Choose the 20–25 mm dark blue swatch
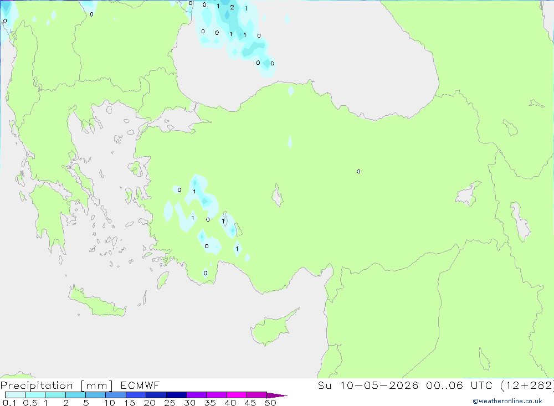This screenshot has height=406, width=554. (x=156, y=395)
